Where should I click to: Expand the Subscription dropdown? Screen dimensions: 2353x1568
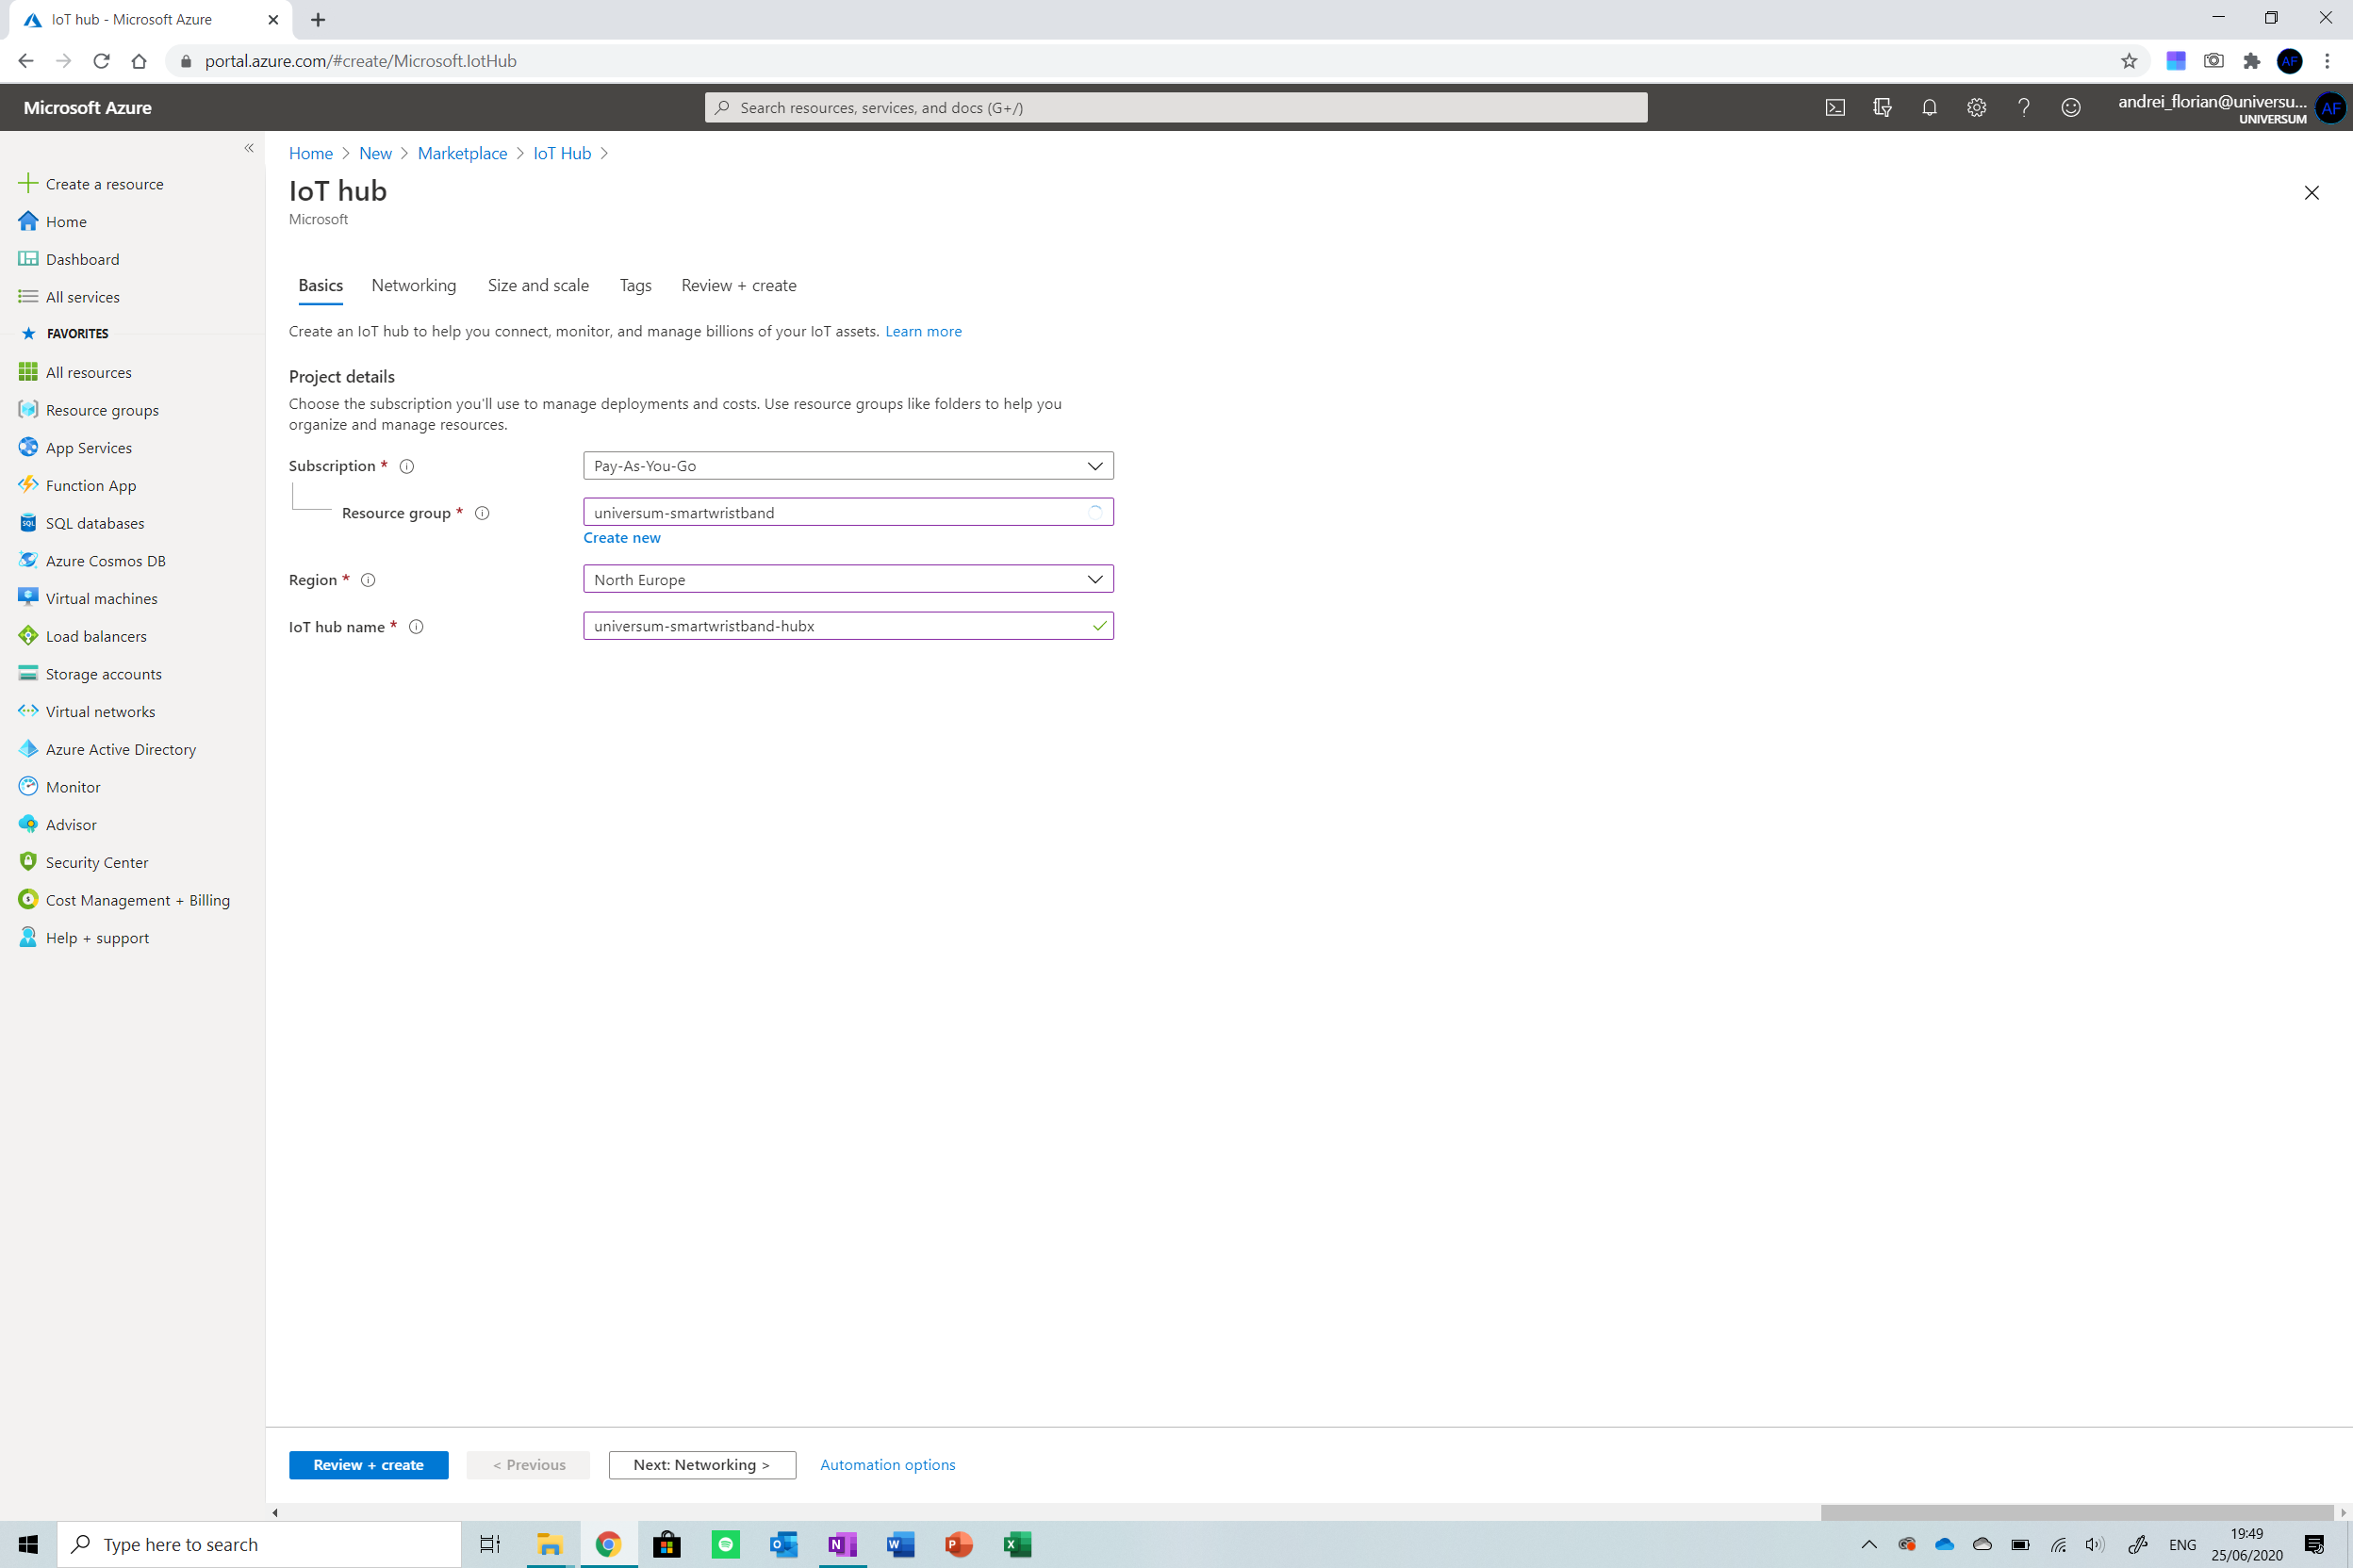(847, 466)
